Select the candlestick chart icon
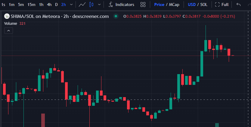 [91, 4]
